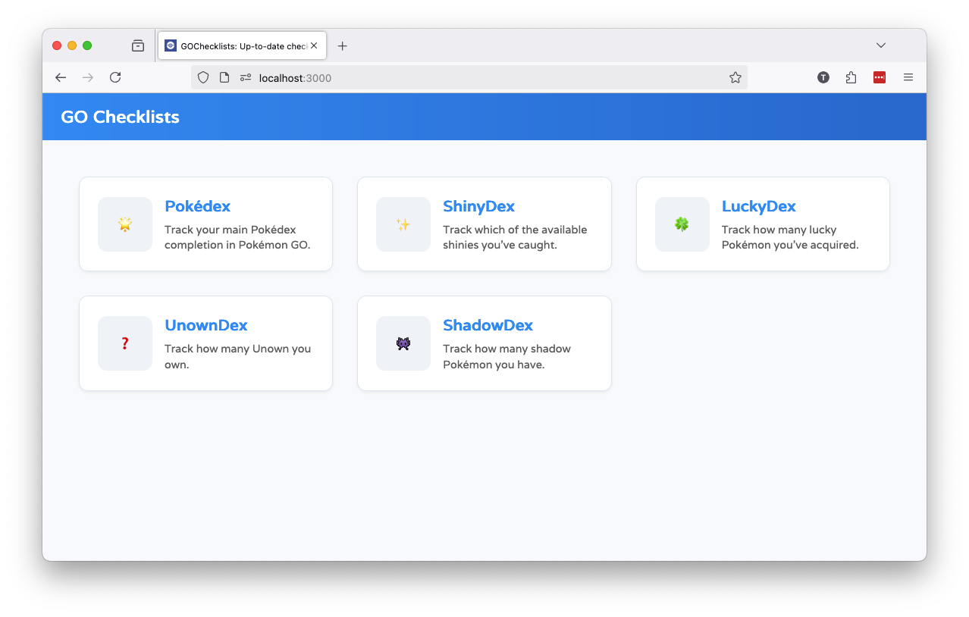Viewport: 969px width, 617px height.
Task: Open a new tab with plus button
Action: point(342,45)
